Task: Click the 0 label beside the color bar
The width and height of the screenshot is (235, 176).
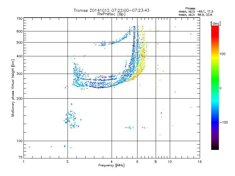Action: pos(220,88)
